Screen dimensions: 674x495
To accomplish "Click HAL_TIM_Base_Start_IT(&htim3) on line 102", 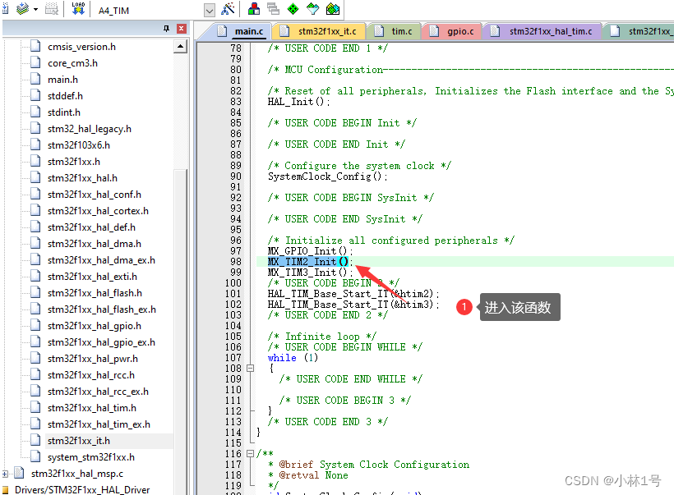I will coord(353,305).
